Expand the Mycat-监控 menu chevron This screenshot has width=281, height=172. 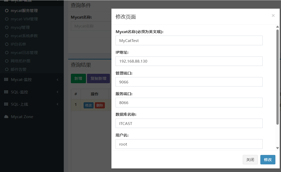57,80
